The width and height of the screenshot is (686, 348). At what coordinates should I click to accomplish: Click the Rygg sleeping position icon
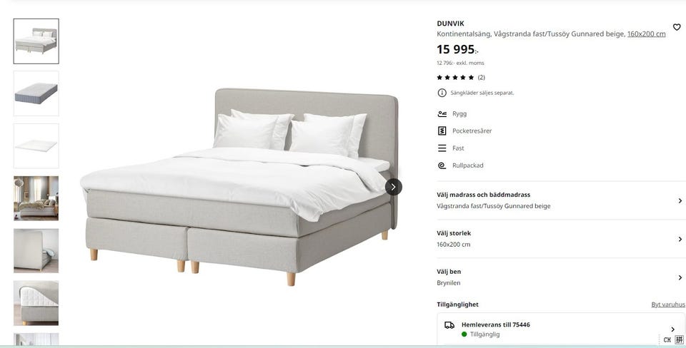pyautogui.click(x=442, y=113)
